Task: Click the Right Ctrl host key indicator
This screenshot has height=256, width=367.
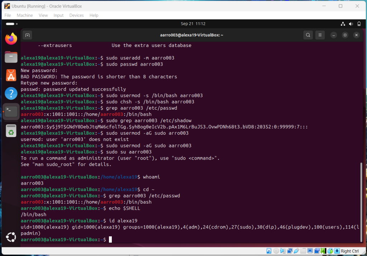Action: coord(349,251)
